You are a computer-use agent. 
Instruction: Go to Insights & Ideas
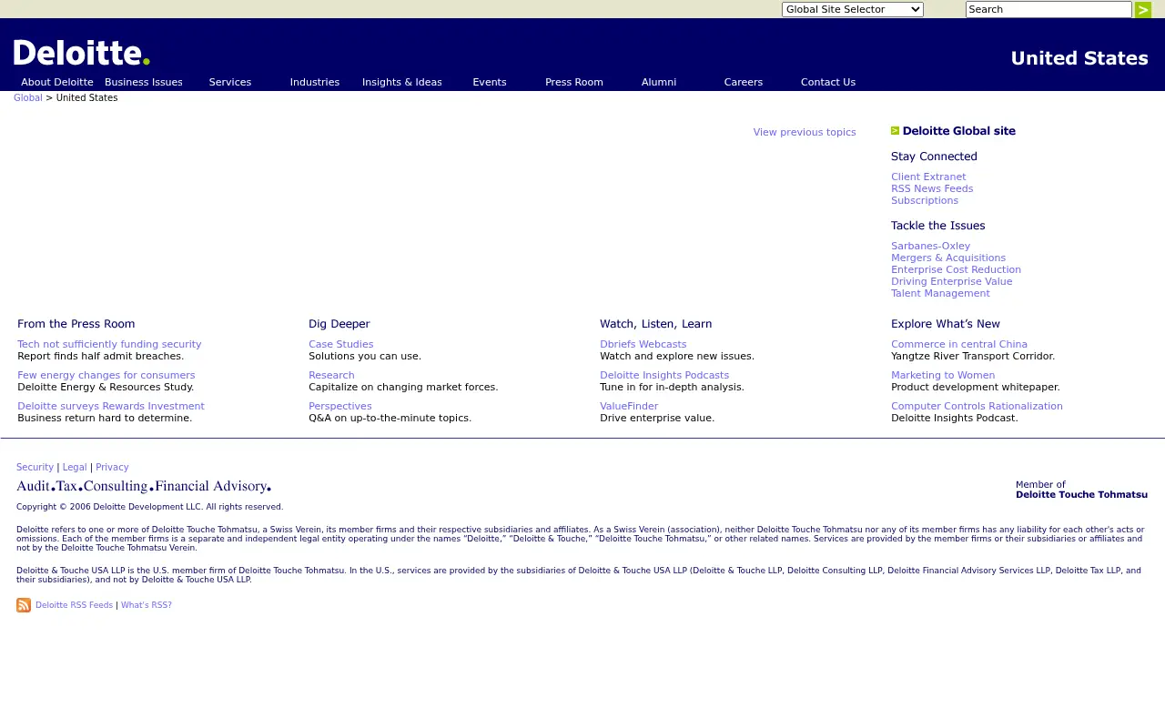(x=402, y=82)
